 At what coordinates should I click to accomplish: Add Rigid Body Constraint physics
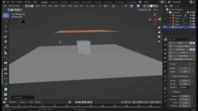[x=182, y=59]
